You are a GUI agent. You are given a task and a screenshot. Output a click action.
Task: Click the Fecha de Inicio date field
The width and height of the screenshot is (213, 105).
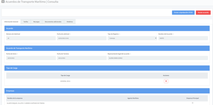click(x=31, y=58)
